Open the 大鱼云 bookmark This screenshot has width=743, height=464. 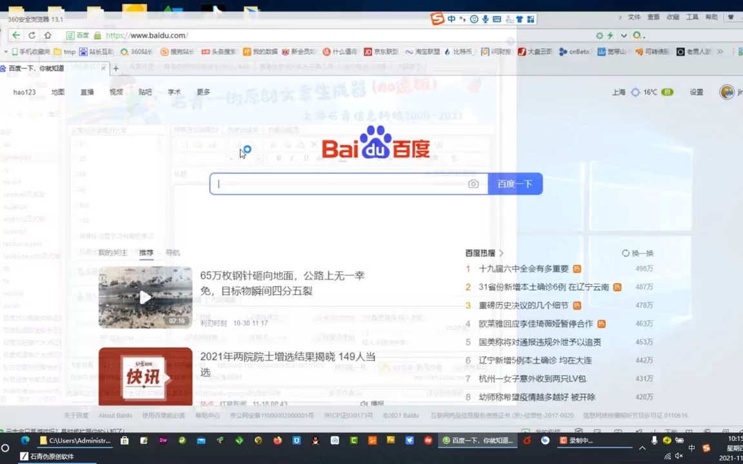[535, 52]
